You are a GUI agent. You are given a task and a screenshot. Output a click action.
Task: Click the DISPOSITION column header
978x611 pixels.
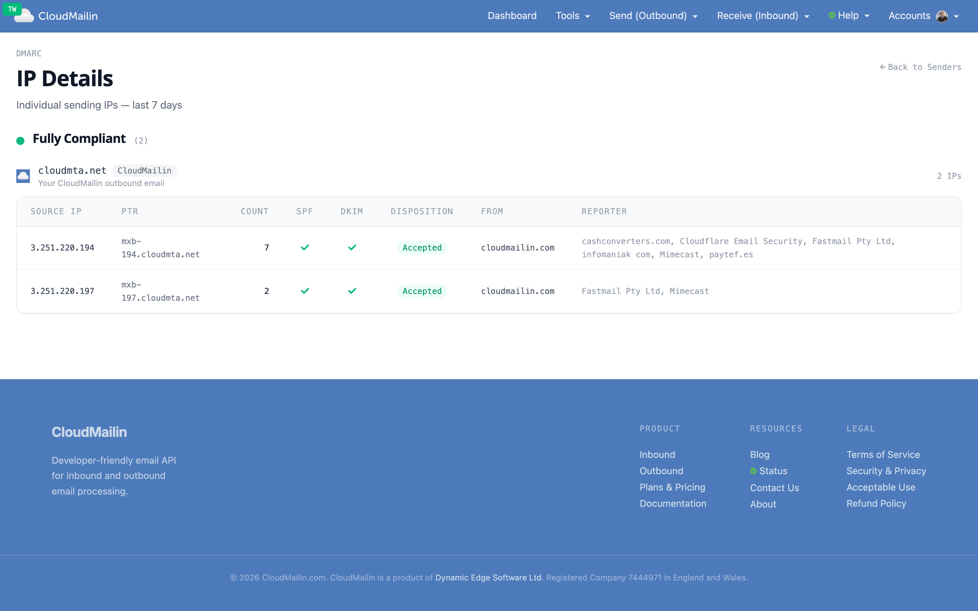tap(422, 211)
